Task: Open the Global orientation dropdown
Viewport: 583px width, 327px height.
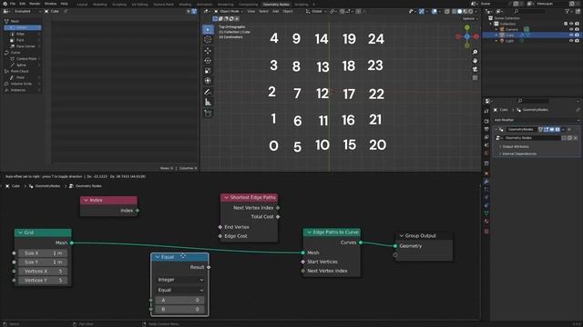Action: click(316, 12)
